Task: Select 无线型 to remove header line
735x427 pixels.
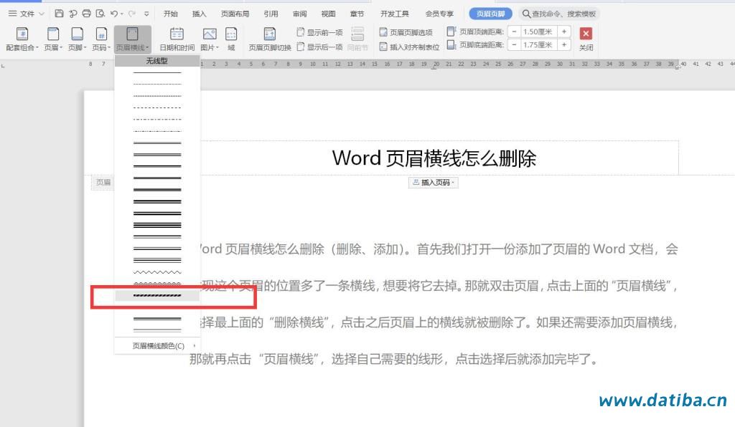Action: [157, 61]
